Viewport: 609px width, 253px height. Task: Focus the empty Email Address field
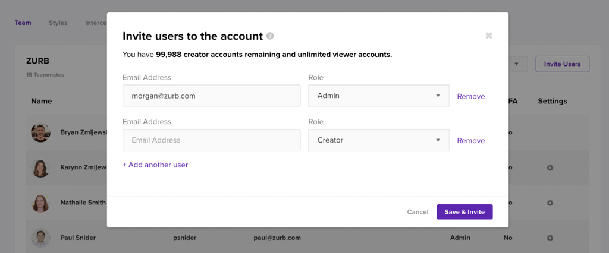(211, 140)
